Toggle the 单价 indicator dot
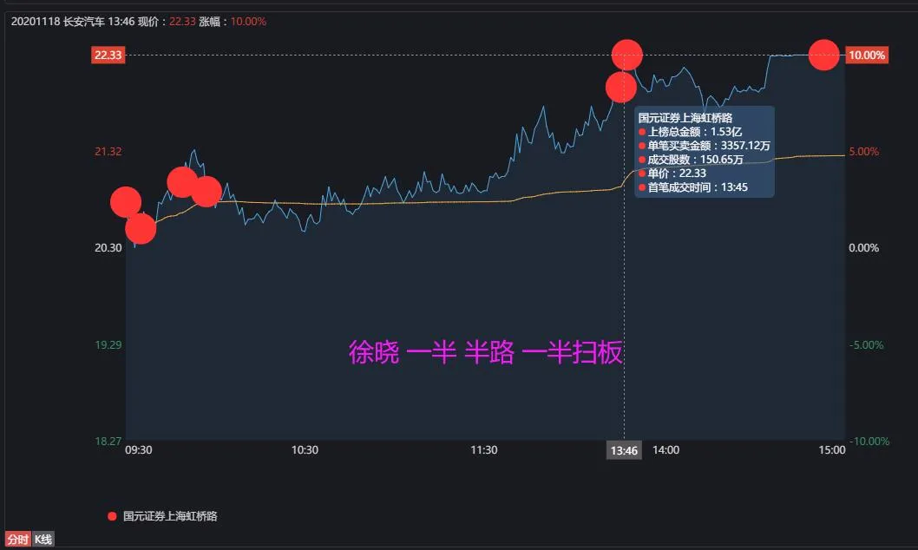The width and height of the screenshot is (918, 550). point(641,174)
